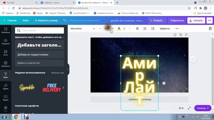Select the Free Delivery text style thumbnail

(52, 87)
